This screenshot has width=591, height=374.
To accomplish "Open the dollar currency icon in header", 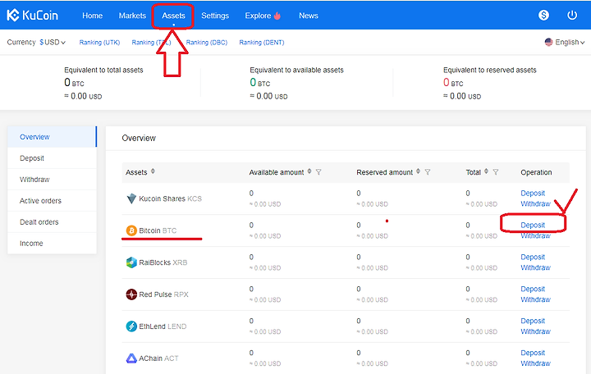I will click(x=543, y=15).
